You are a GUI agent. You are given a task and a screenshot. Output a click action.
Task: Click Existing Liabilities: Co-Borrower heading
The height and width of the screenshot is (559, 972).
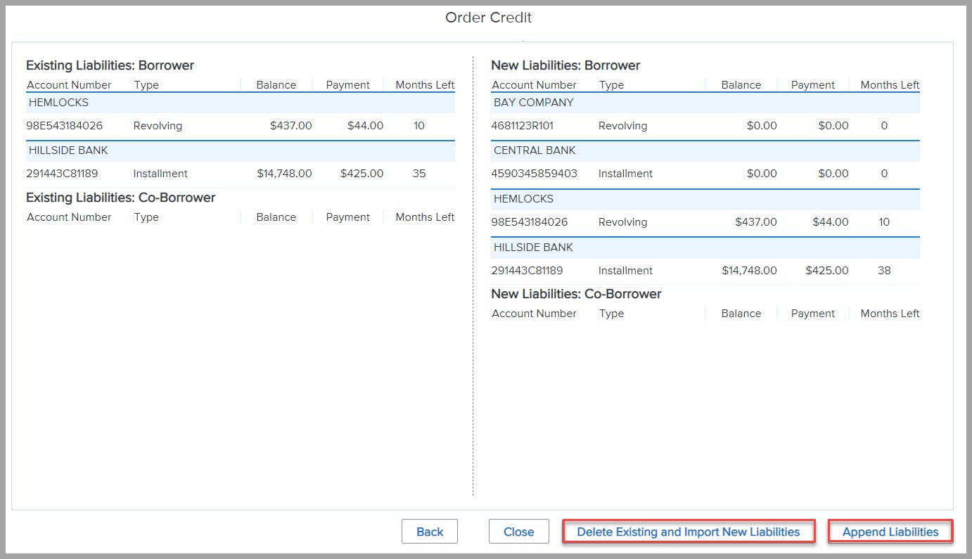point(121,198)
